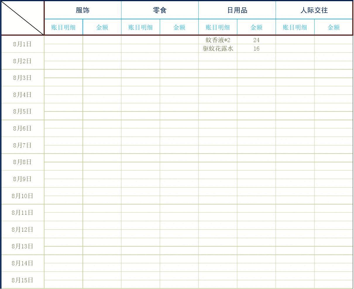
Task: Click the 8月10日 date label
Action: click(x=23, y=196)
